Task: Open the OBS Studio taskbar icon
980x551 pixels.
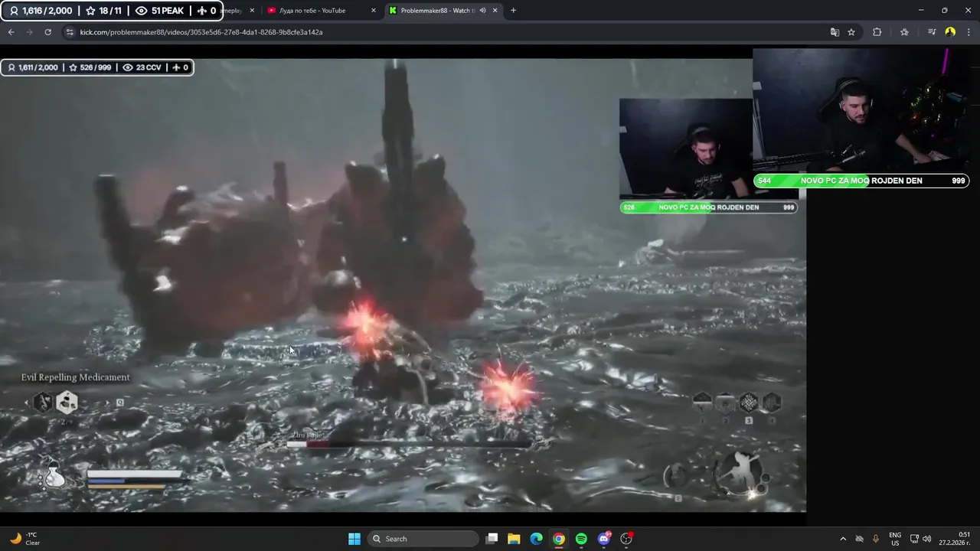Action: (626, 539)
